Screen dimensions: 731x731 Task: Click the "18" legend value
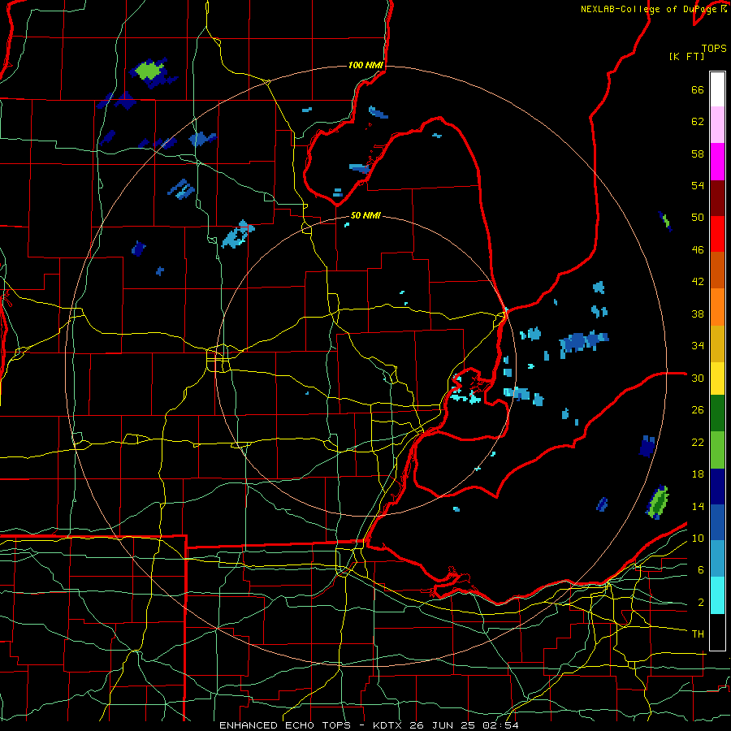698,474
